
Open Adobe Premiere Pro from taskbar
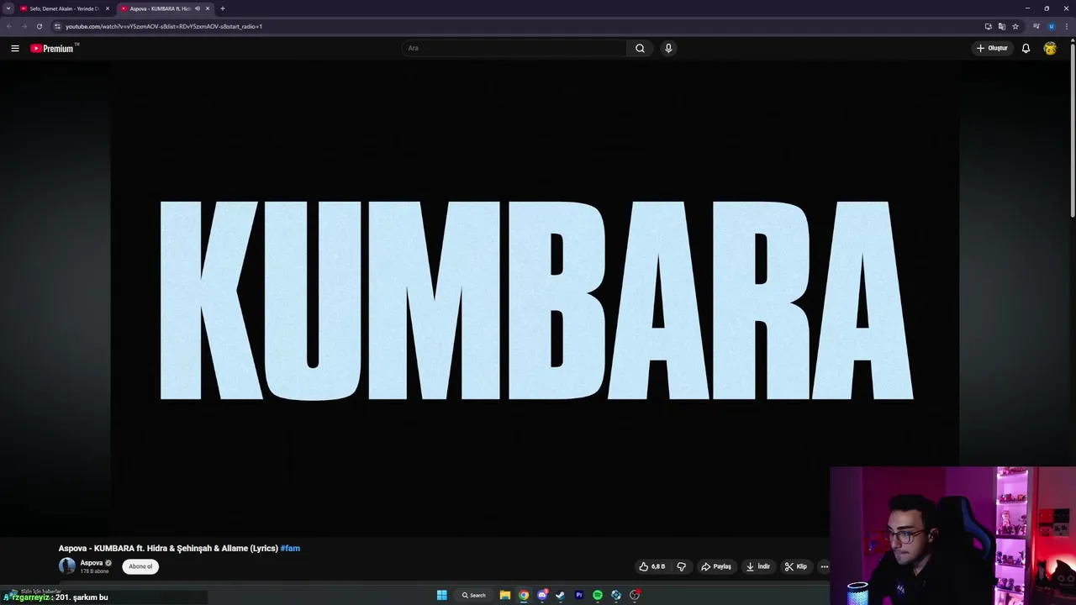coord(579,595)
